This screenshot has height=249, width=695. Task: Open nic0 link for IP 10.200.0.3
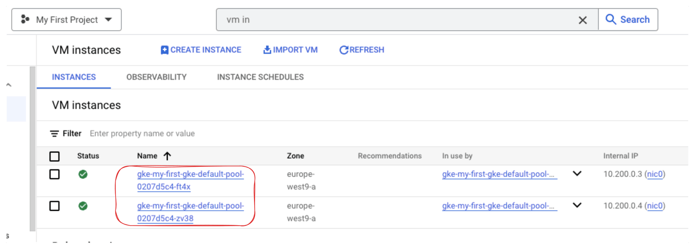[x=655, y=174]
